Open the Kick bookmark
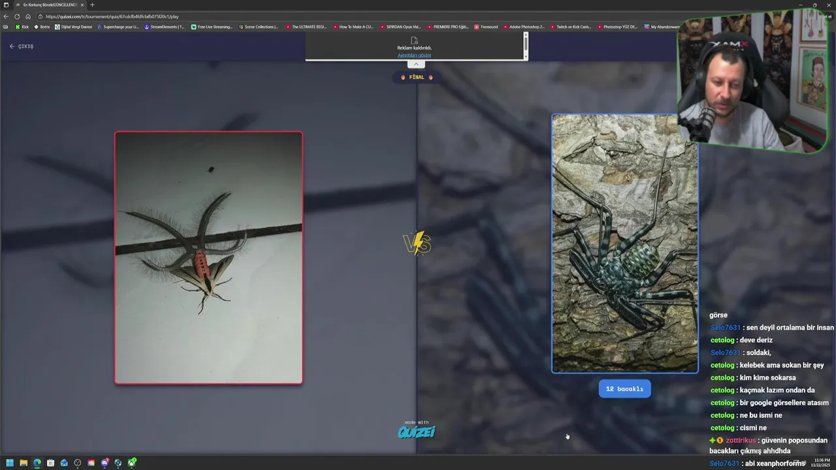This screenshot has width=836, height=470. [22, 27]
